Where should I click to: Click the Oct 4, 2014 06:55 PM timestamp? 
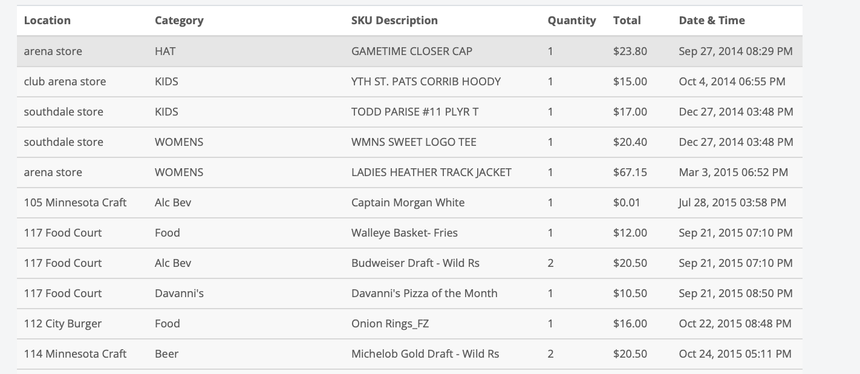pos(732,82)
